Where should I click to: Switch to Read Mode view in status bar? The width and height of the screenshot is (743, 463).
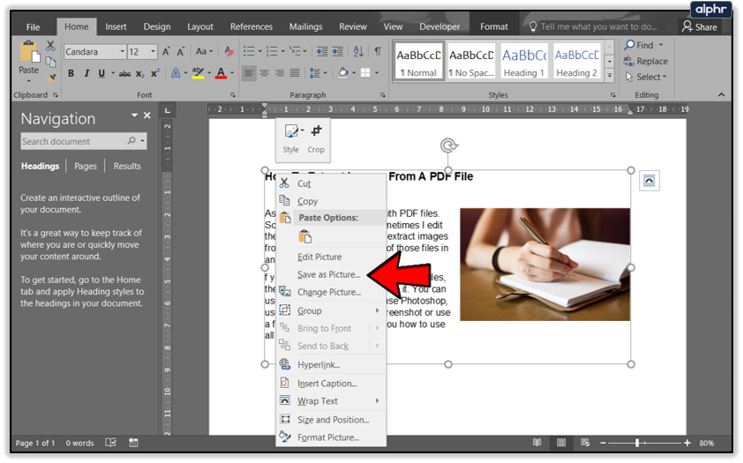click(x=537, y=443)
